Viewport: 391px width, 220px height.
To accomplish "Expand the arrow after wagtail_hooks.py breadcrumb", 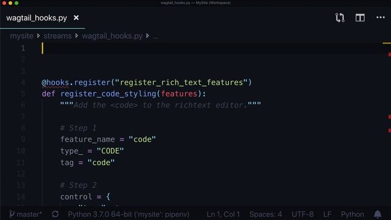I will [x=148, y=36].
